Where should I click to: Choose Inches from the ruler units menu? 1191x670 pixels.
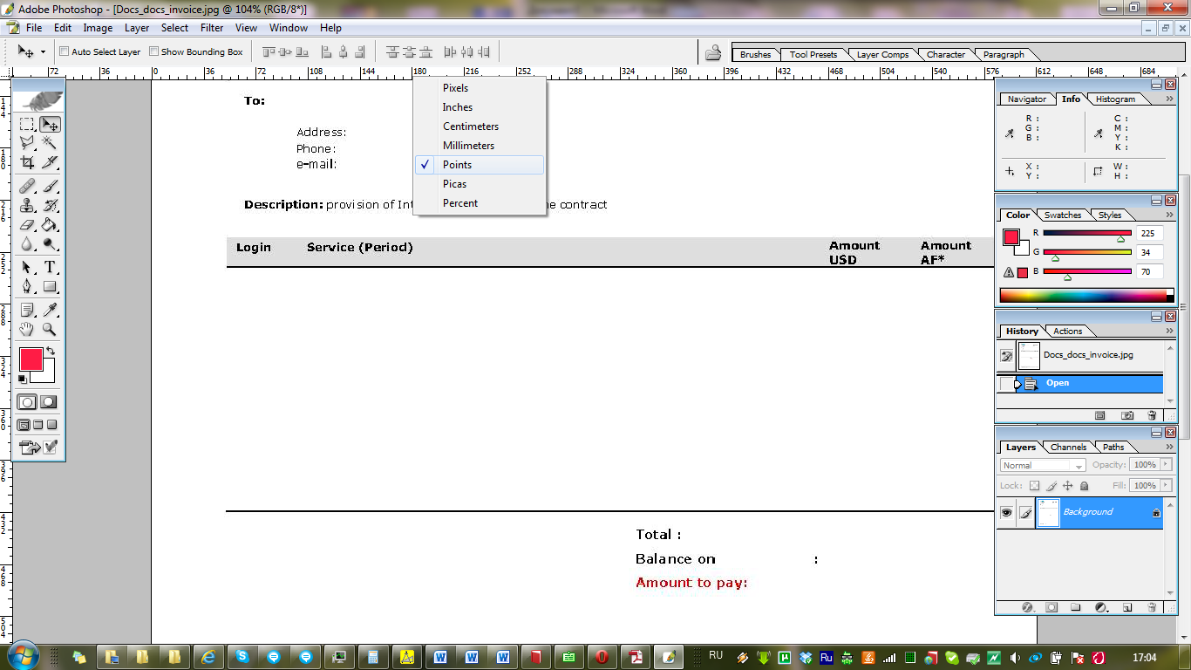pyautogui.click(x=458, y=107)
